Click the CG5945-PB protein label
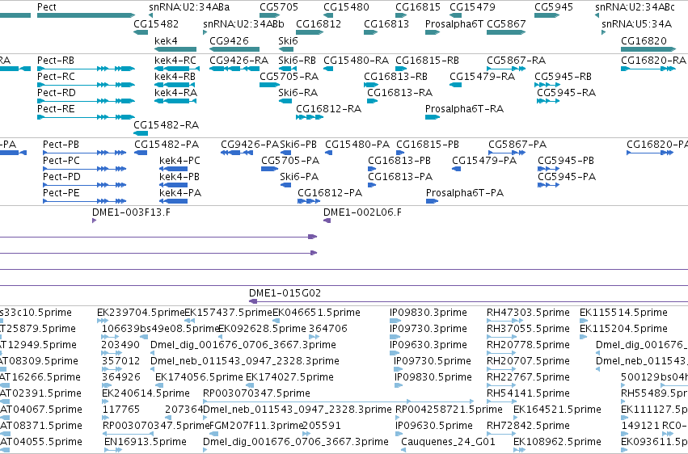The width and height of the screenshot is (688, 454). tap(566, 161)
